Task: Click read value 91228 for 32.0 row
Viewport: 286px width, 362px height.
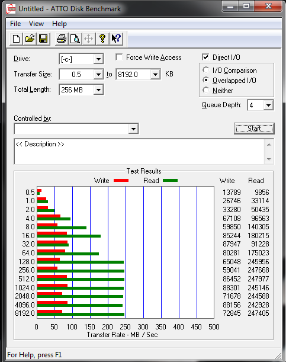Action: pyautogui.click(x=260, y=244)
